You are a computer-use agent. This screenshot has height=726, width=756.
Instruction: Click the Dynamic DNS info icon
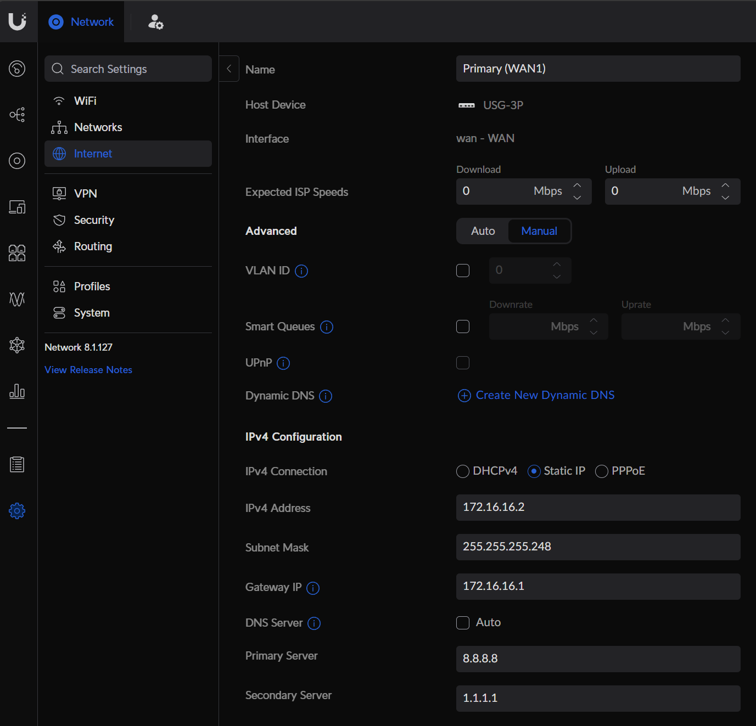click(x=326, y=396)
